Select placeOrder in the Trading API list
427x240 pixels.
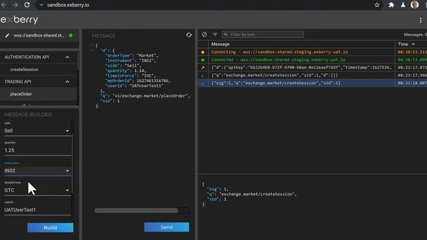coord(21,94)
